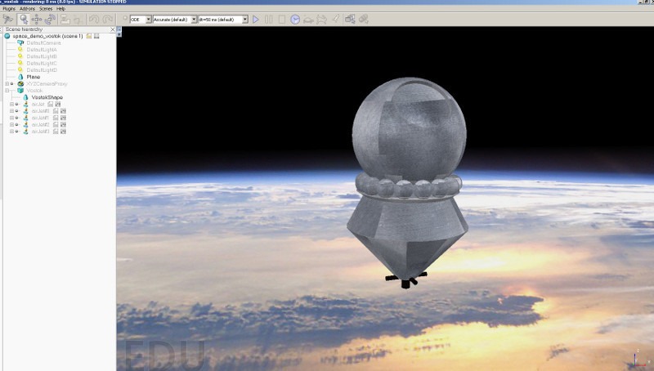Select airJet#3 in hierarchy
Viewport: 654px width, 371px height.
click(x=40, y=132)
